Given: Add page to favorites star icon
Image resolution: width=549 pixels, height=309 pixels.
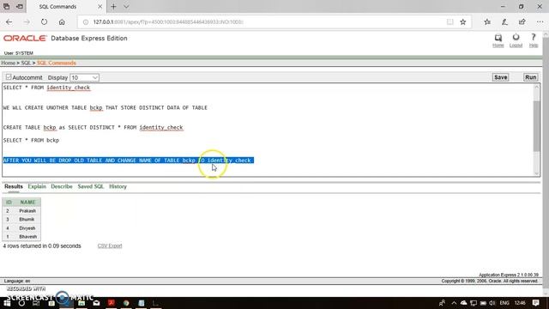Looking at the screenshot, I should 463,21.
